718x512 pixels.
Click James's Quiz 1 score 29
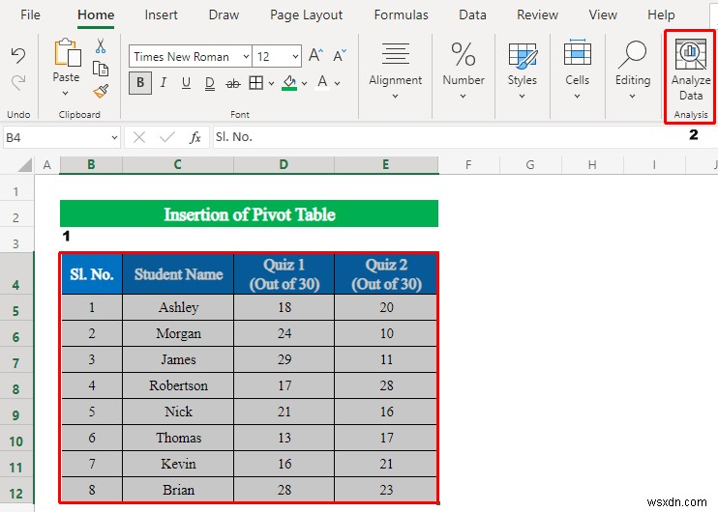284,359
